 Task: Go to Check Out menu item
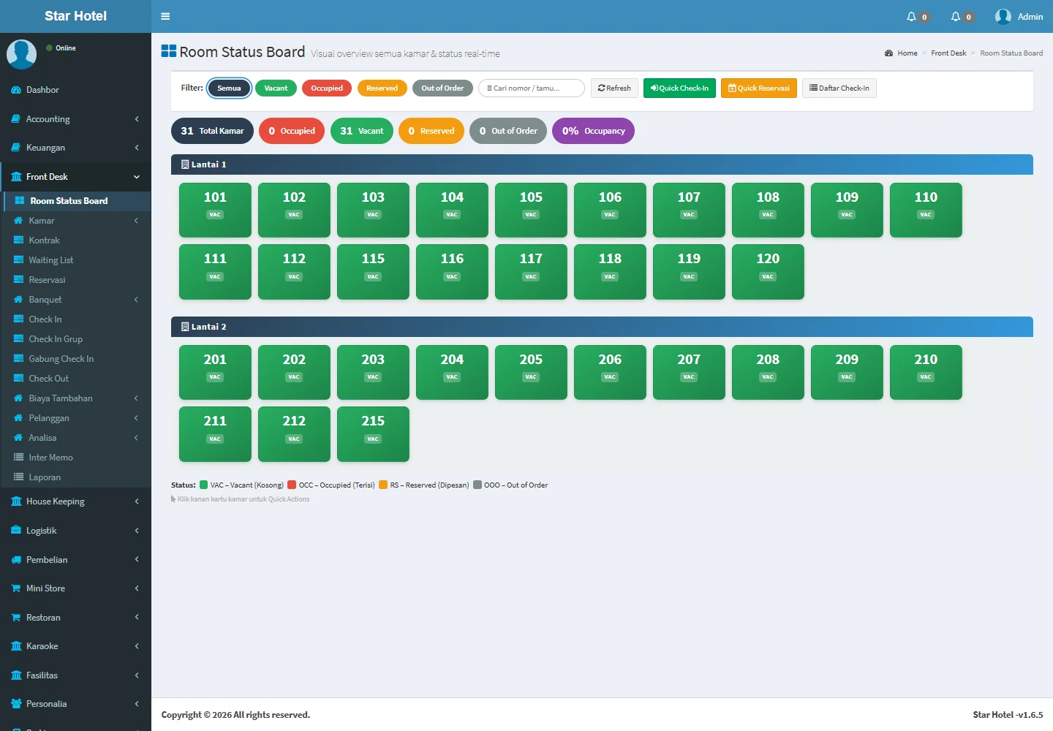click(48, 379)
